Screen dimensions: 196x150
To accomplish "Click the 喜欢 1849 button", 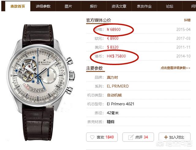I will tap(102, 137).
